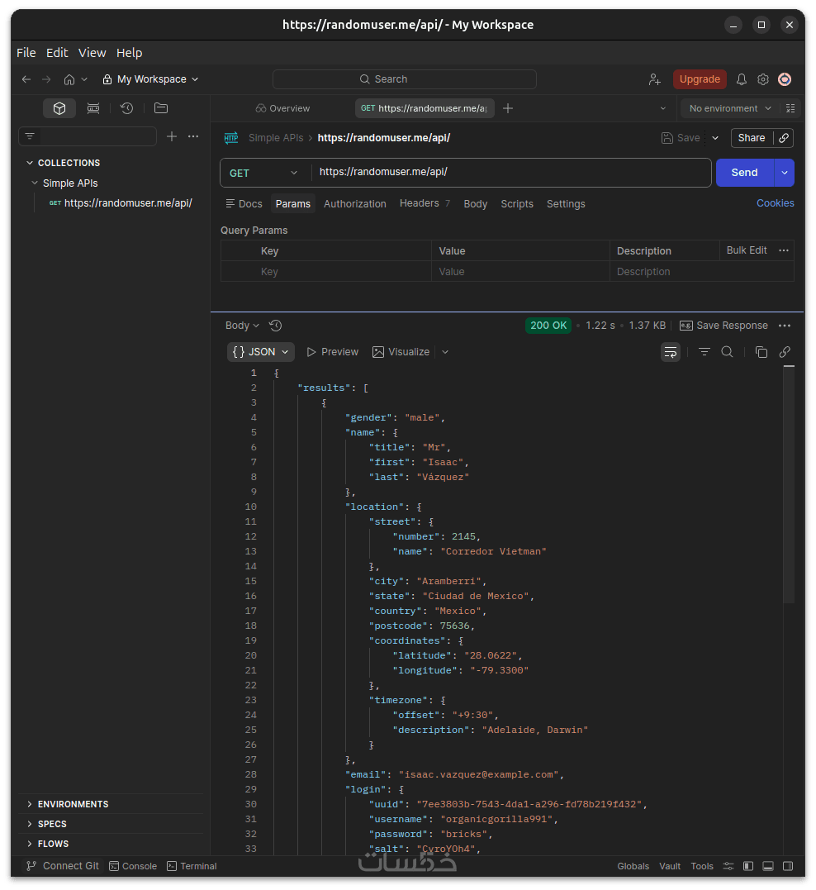Screen dimensions: 816x890
Task: Toggle the right sidebar pane from the status bar
Action: tap(788, 866)
